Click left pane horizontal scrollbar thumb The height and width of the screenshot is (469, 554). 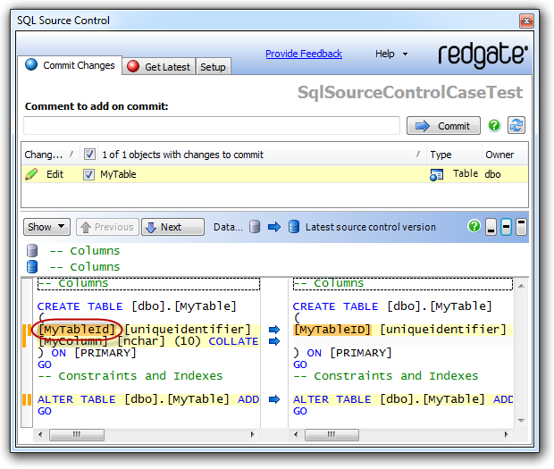point(77,435)
